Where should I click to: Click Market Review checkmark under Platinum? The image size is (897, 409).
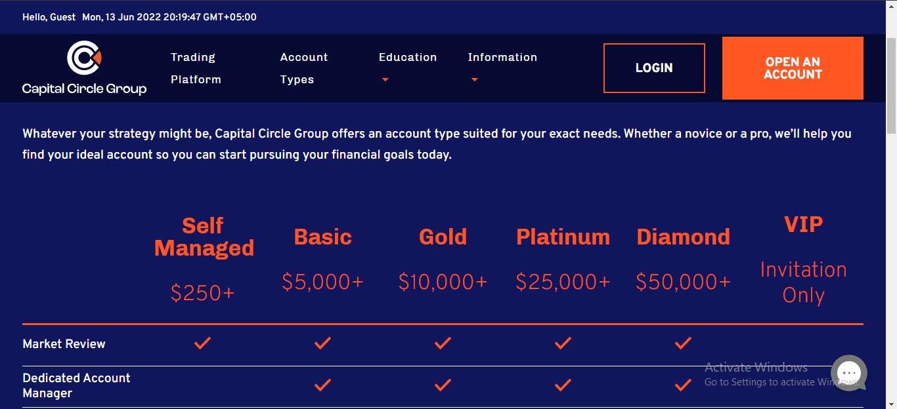(563, 343)
